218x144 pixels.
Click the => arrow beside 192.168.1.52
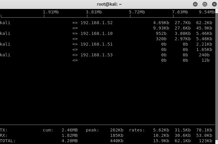coord(75,23)
